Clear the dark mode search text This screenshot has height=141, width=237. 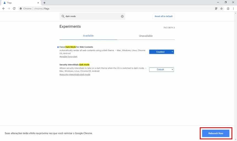point(122,16)
